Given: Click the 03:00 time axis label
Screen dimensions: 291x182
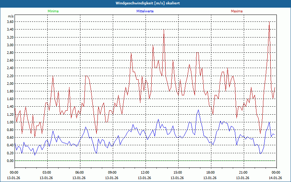Looking at the screenshot, I should tap(47, 173).
